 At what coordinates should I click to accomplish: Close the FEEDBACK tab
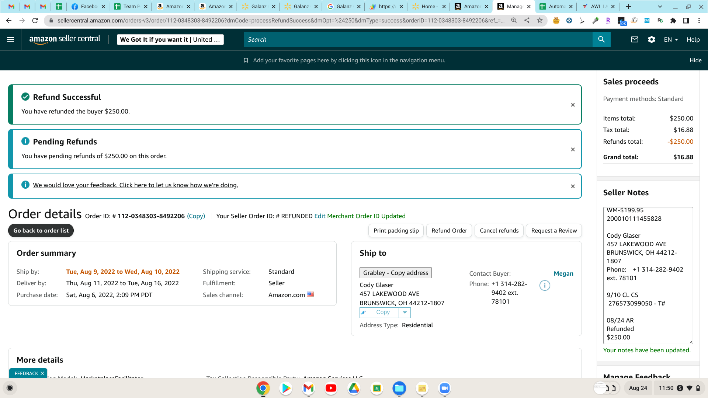pyautogui.click(x=42, y=373)
